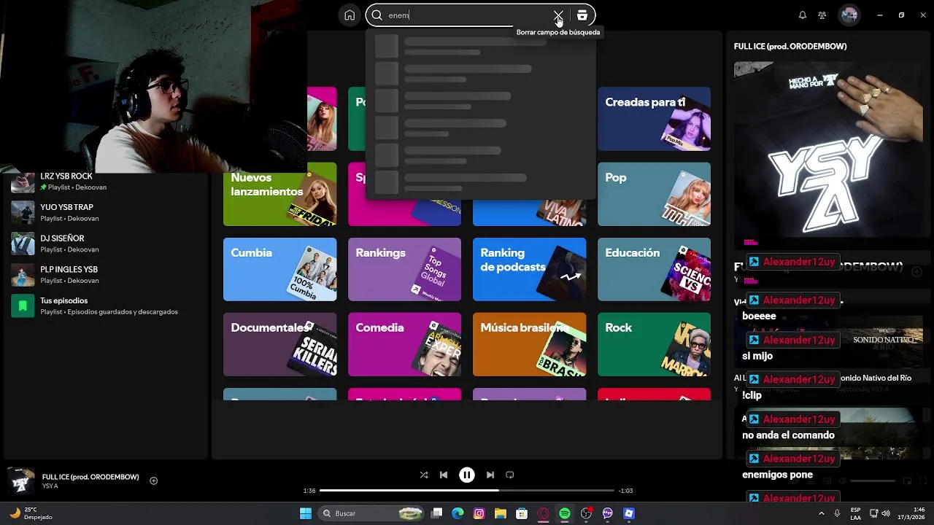Open the profile avatar menu
The image size is (934, 525).
pyautogui.click(x=849, y=15)
